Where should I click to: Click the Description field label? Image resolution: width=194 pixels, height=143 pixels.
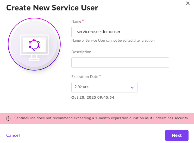pos(81,52)
